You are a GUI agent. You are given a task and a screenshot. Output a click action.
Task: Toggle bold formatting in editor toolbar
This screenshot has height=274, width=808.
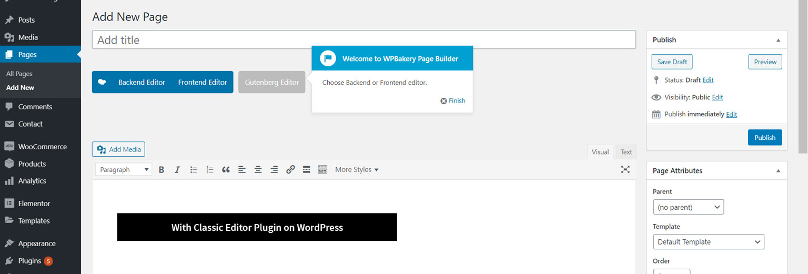coord(161,169)
